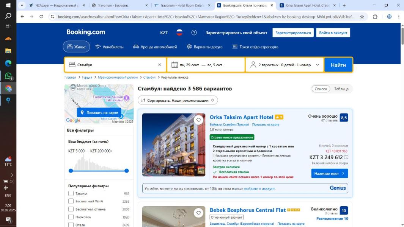The image size is (404, 227).
Task: Open Варианты досуга tab
Action: tap(204, 47)
